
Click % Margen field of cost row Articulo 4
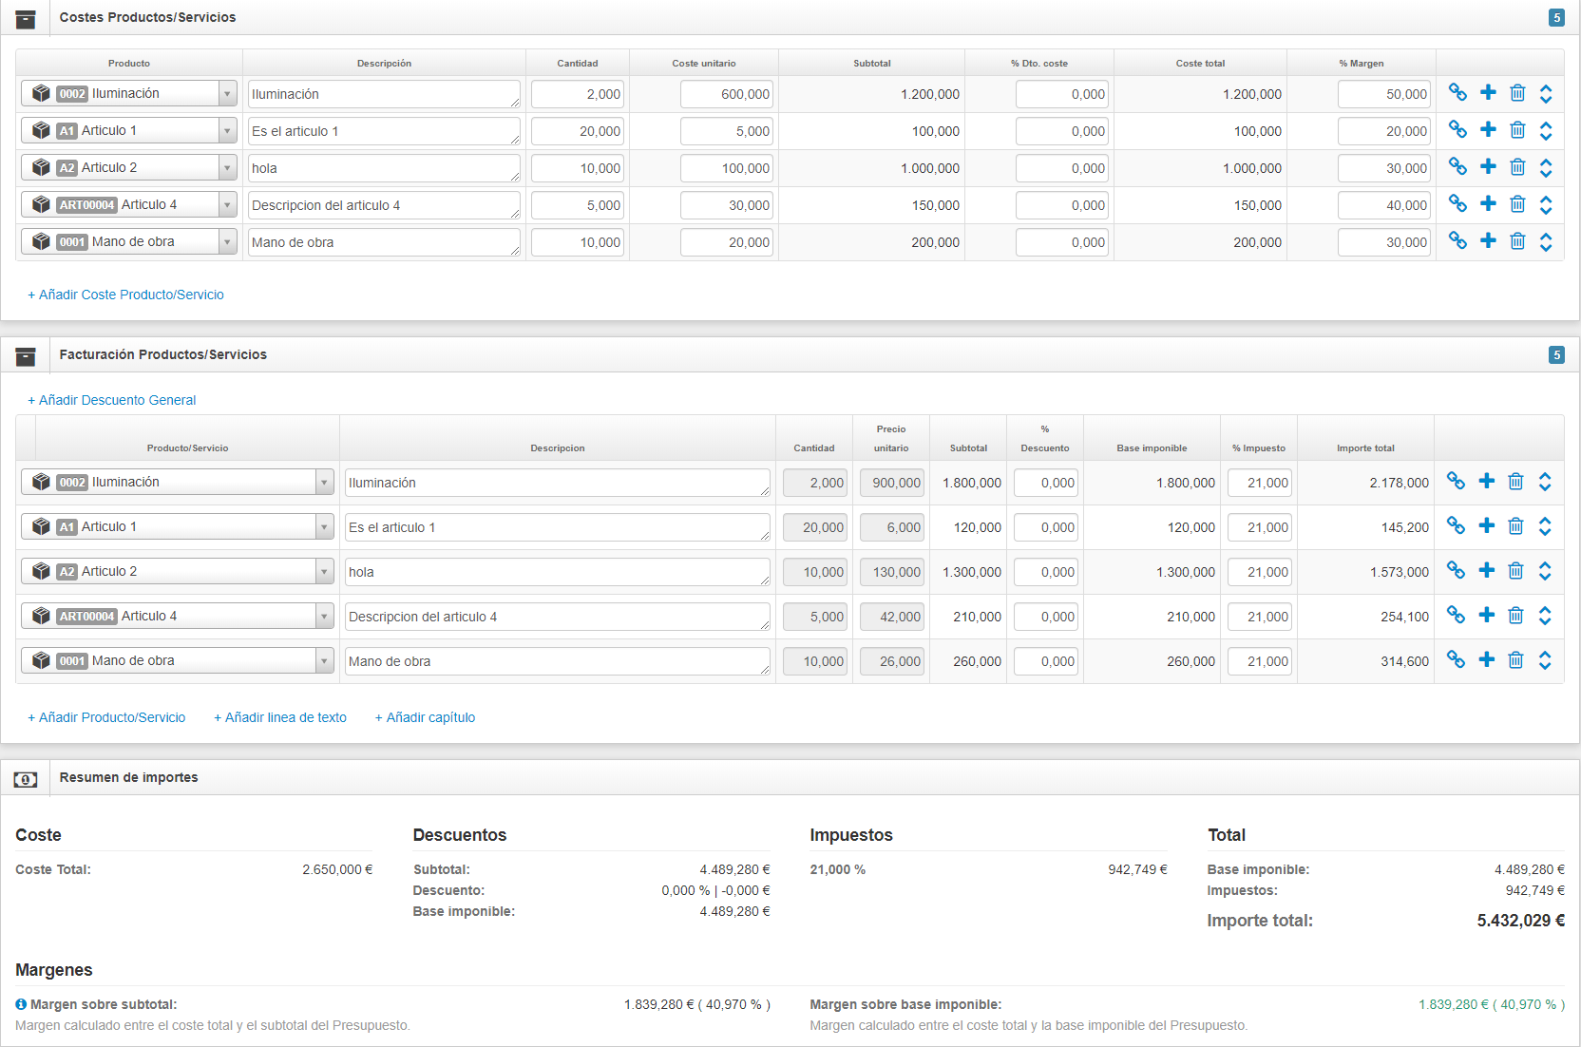click(1384, 205)
